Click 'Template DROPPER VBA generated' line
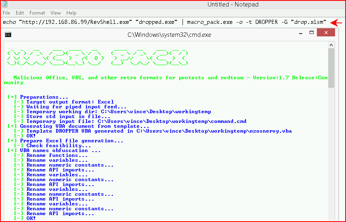Screen dimensions: 346x222 coord(153,131)
